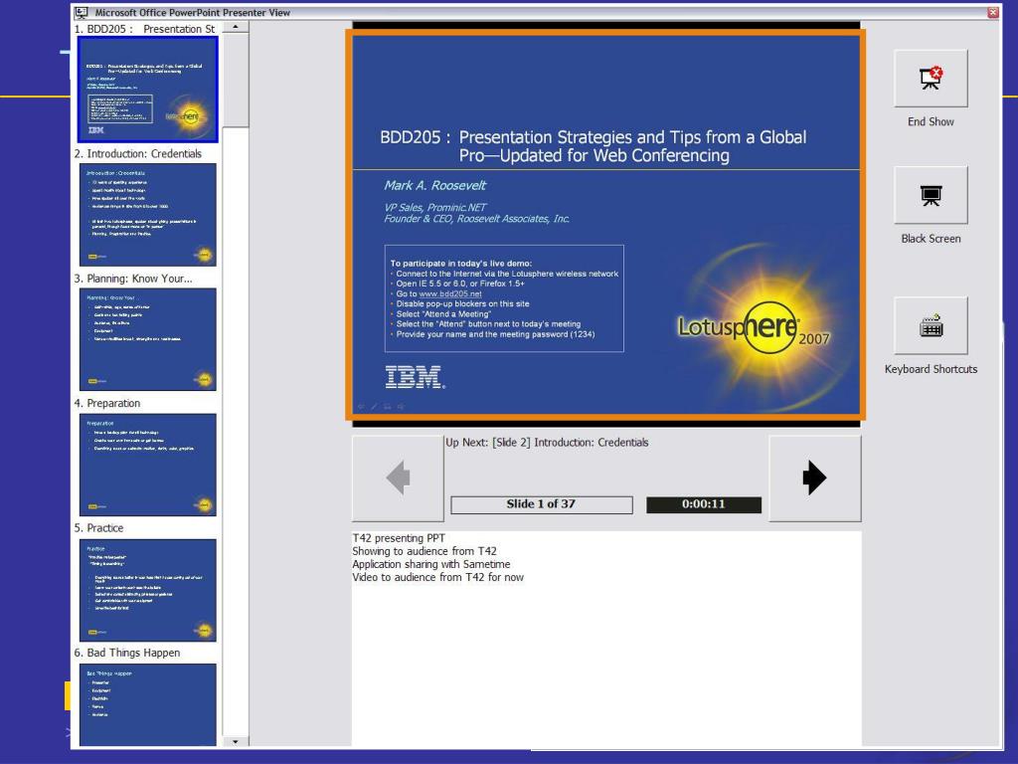
Task: Click the 'End Show' label text
Action: (x=931, y=121)
